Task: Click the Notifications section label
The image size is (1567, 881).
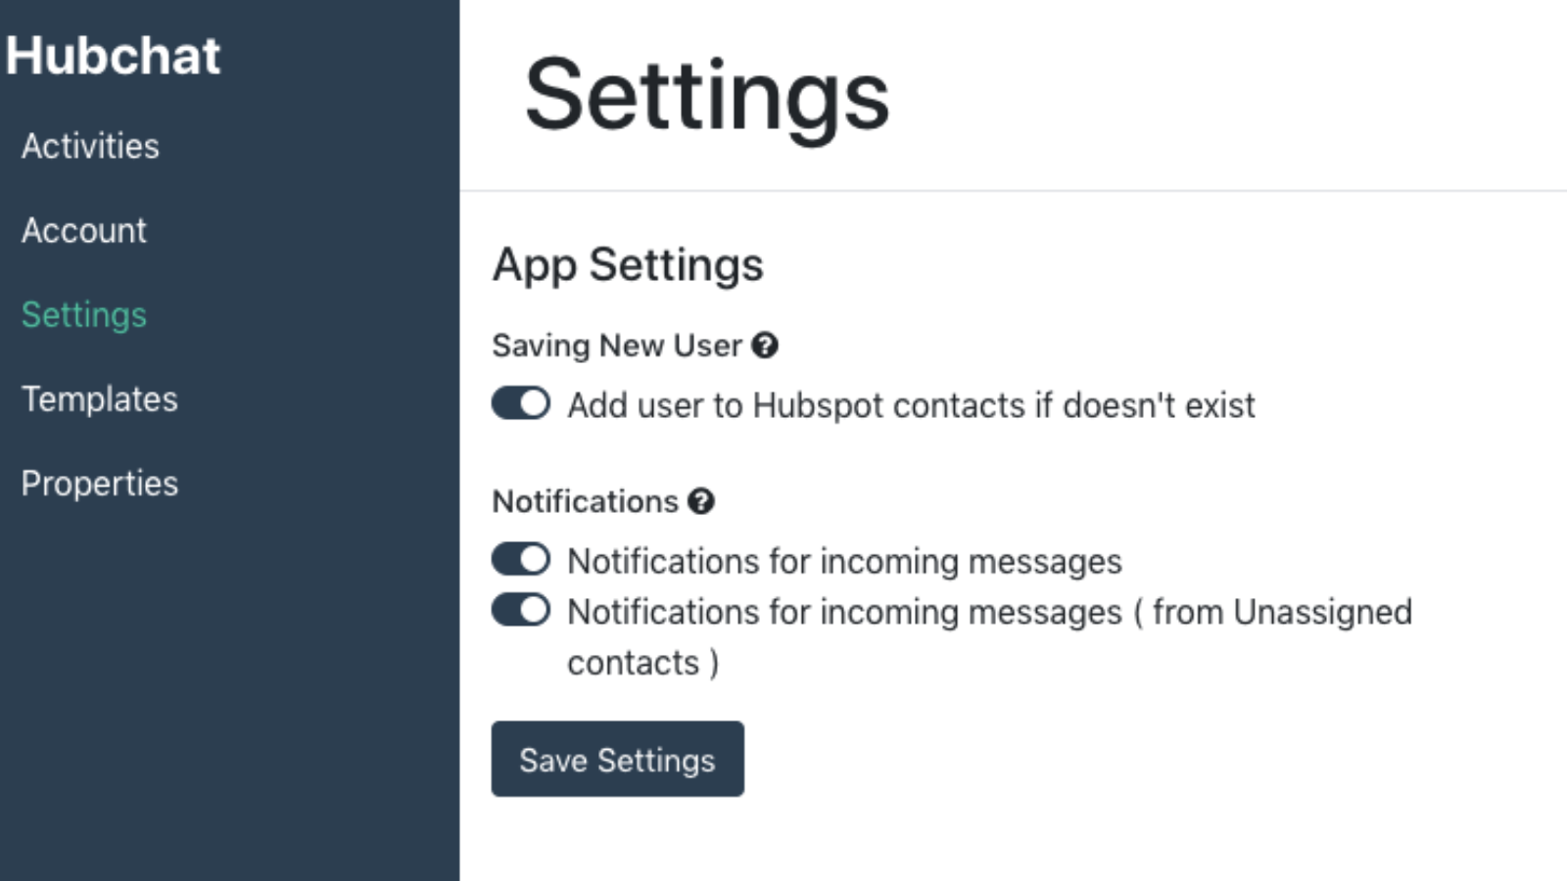Action: [585, 501]
